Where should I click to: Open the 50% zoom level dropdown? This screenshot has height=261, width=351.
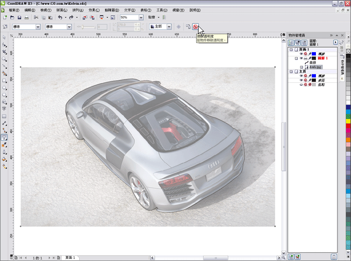pyautogui.click(x=141, y=18)
